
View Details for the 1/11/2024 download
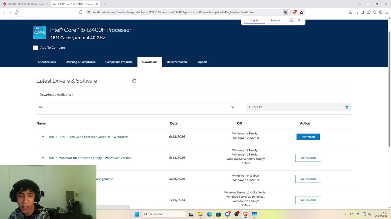pyautogui.click(x=308, y=200)
